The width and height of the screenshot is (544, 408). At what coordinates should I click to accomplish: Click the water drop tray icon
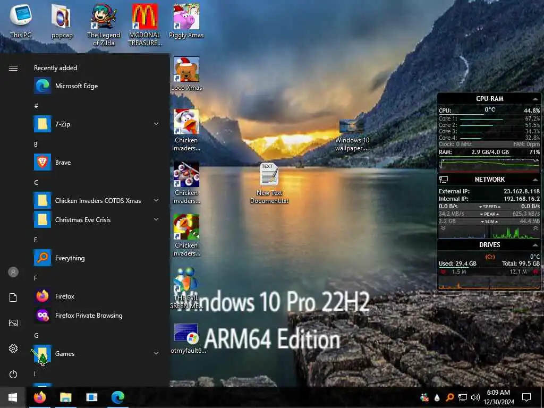(x=437, y=397)
